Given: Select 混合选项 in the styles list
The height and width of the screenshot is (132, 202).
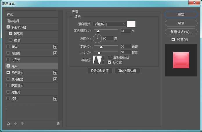Looking at the screenshot, I should [x=13, y=21].
